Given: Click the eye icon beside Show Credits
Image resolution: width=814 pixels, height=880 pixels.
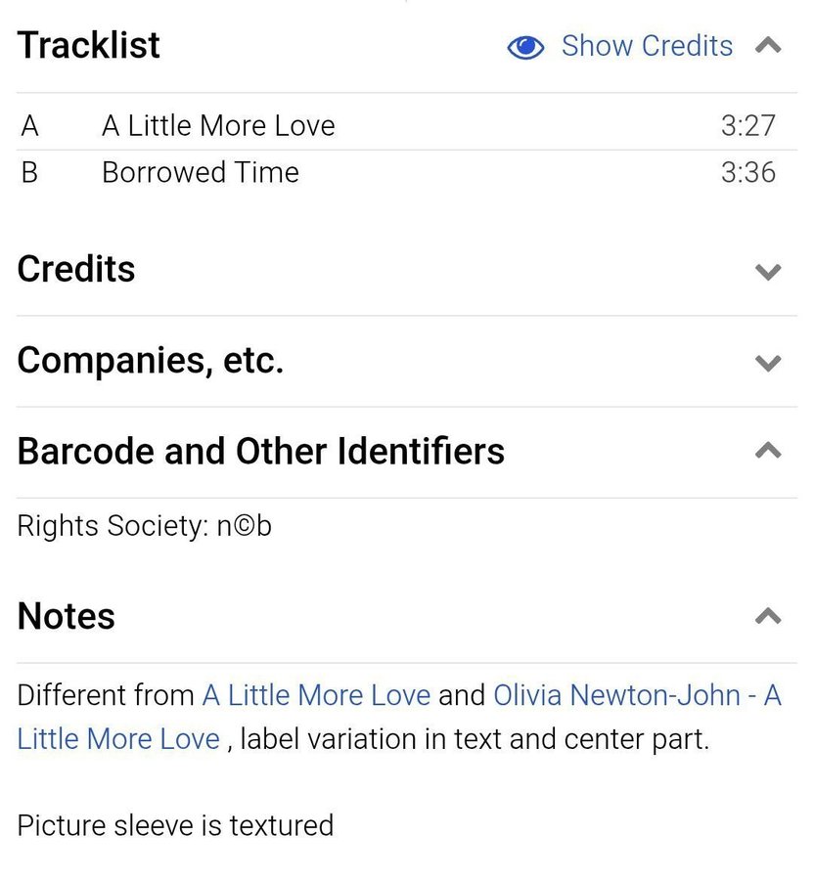Looking at the screenshot, I should click(x=525, y=47).
